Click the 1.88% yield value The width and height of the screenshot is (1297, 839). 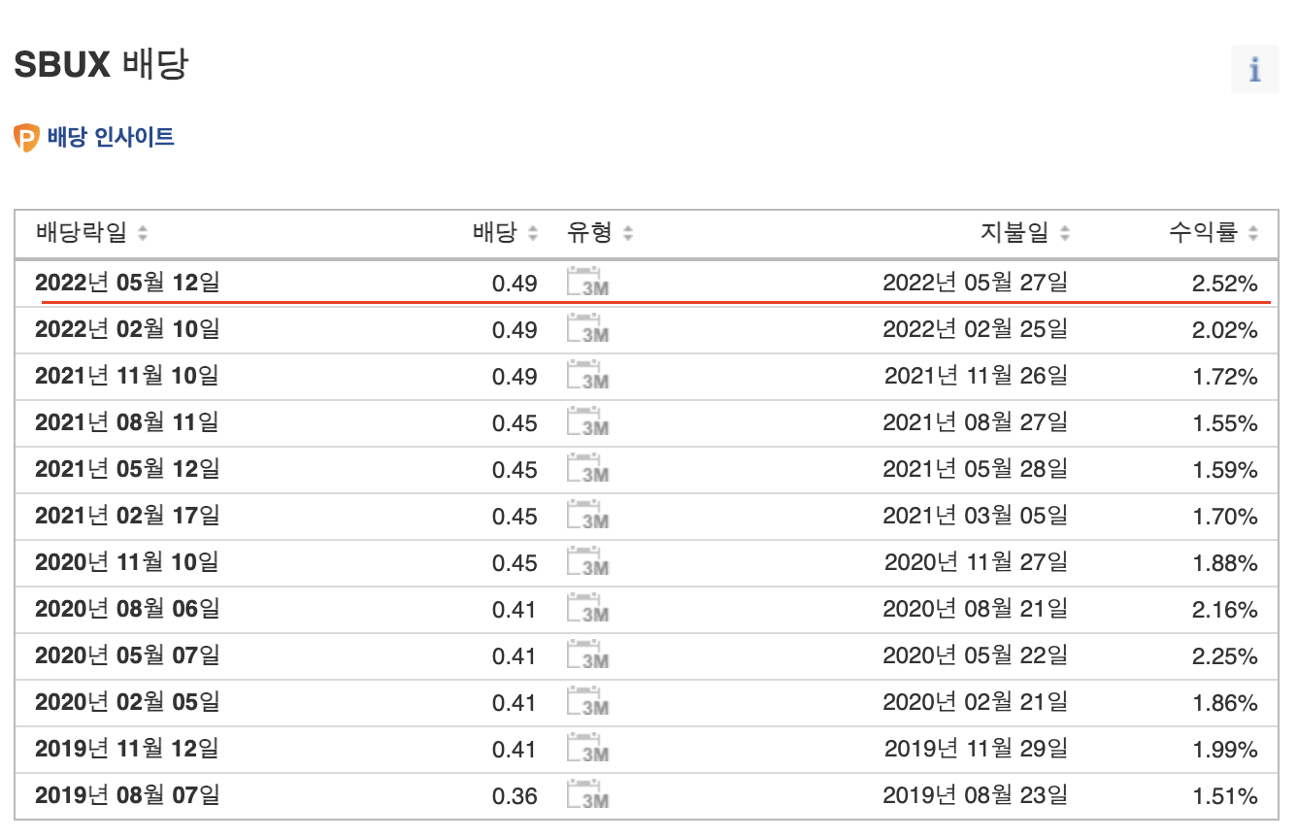coord(1225,563)
